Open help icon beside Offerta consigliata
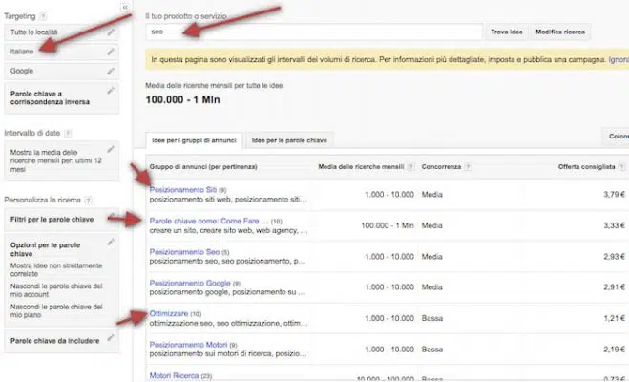The height and width of the screenshot is (382, 629). [x=621, y=167]
